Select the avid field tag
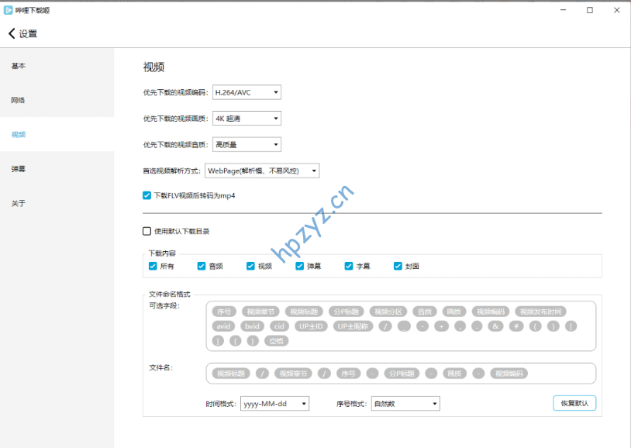 point(224,326)
